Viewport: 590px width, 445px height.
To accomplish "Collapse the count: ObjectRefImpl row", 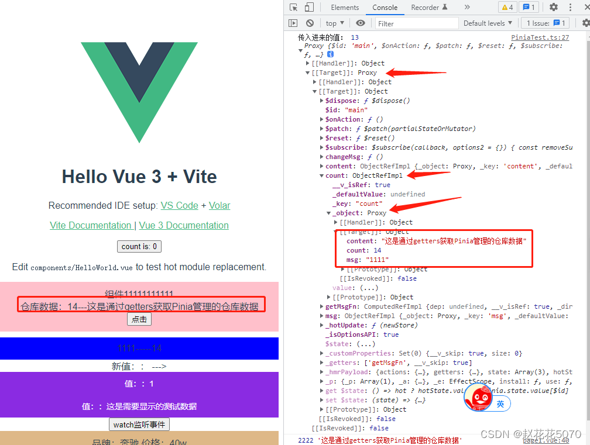I will (x=322, y=175).
